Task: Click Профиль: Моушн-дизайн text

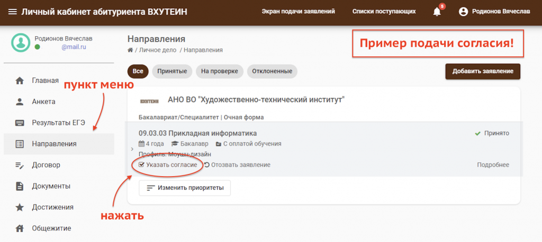Action: click(x=175, y=154)
